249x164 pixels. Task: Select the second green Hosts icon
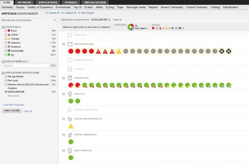(x=78, y=101)
